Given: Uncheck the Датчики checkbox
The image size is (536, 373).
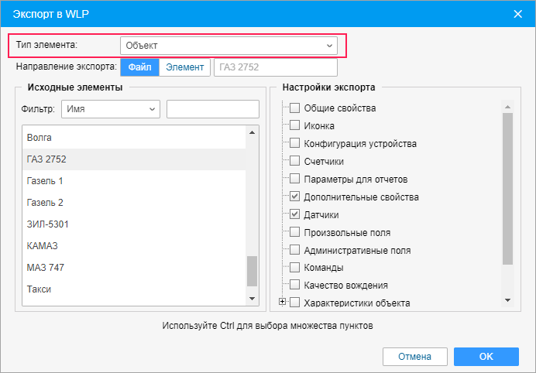Looking at the screenshot, I should coord(294,214).
